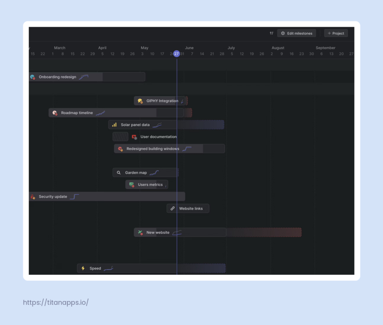The width and height of the screenshot is (383, 325).
Task: Select the June month header
Action: click(x=189, y=48)
